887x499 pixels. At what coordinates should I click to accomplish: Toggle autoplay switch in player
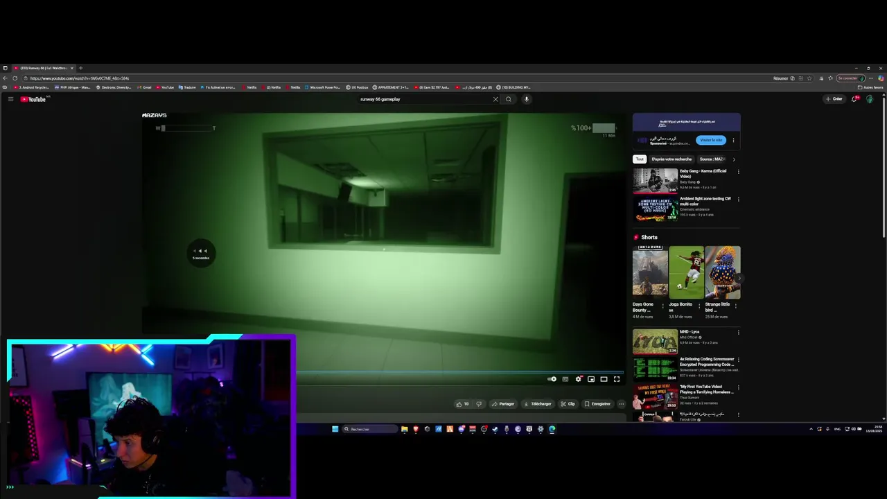pyautogui.click(x=552, y=379)
